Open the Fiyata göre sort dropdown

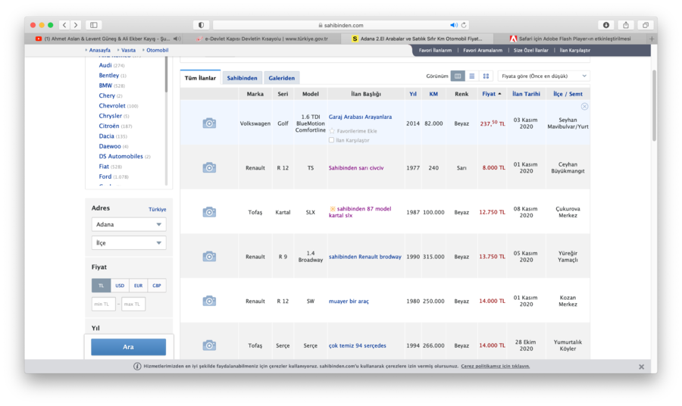click(x=543, y=76)
